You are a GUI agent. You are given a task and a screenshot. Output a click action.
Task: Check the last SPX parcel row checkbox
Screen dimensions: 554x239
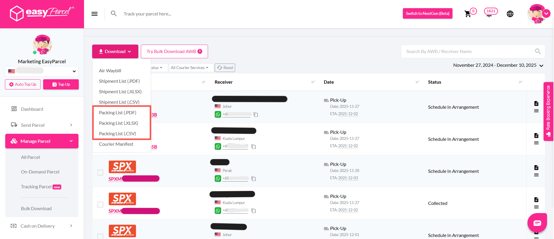pos(100,236)
